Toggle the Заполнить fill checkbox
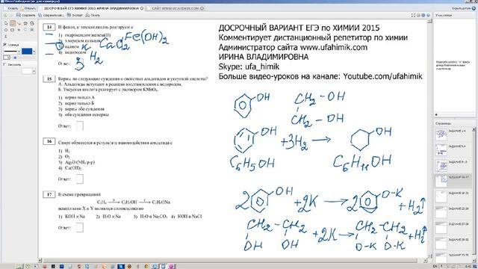 pos(5,64)
